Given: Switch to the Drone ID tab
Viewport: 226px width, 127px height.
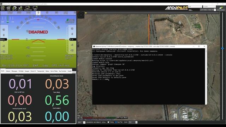Looking at the screenshot, I should tap(33, 71).
